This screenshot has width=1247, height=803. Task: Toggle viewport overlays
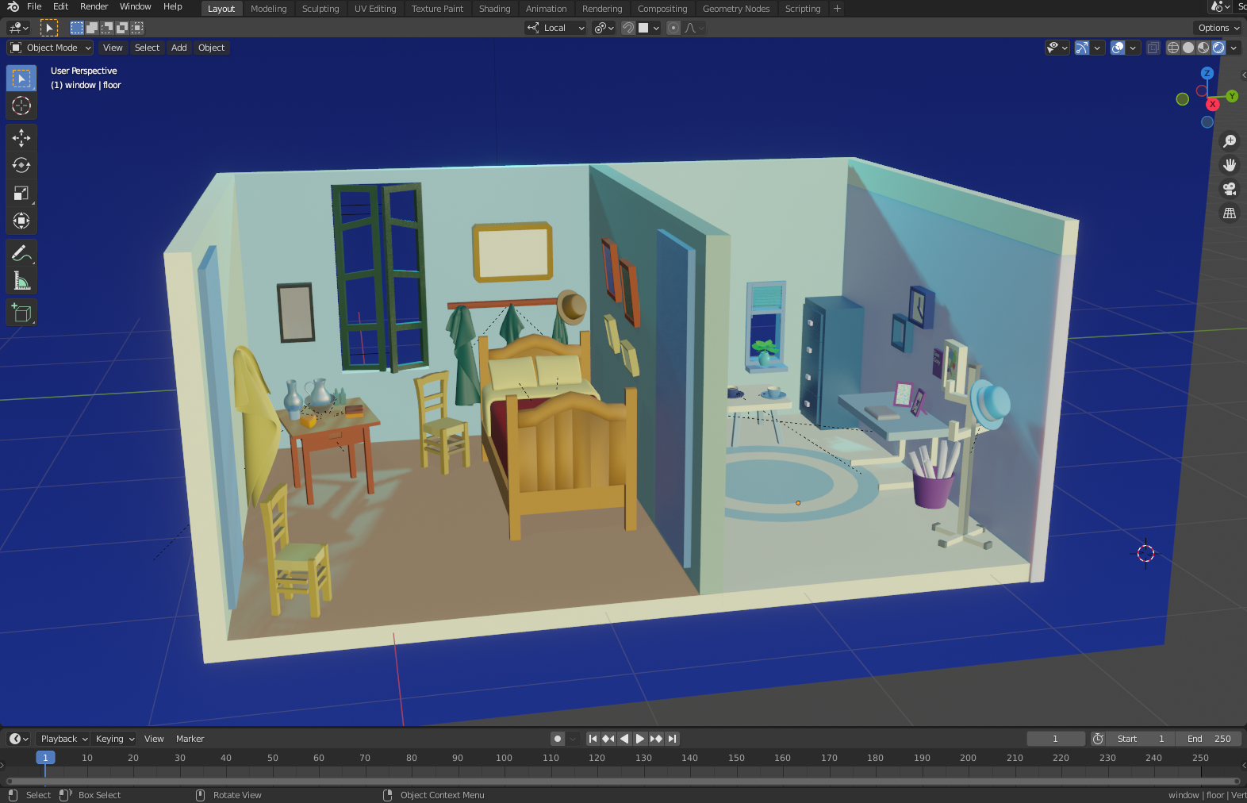(1118, 48)
